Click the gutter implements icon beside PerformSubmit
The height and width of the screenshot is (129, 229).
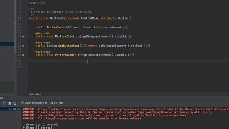click(x=23, y=55)
